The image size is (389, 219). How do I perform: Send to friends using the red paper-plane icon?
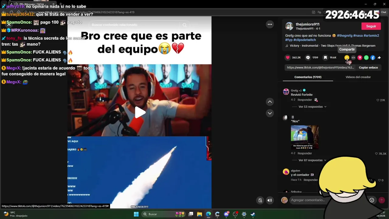tap(360, 57)
